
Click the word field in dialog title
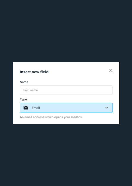tap(44, 72)
